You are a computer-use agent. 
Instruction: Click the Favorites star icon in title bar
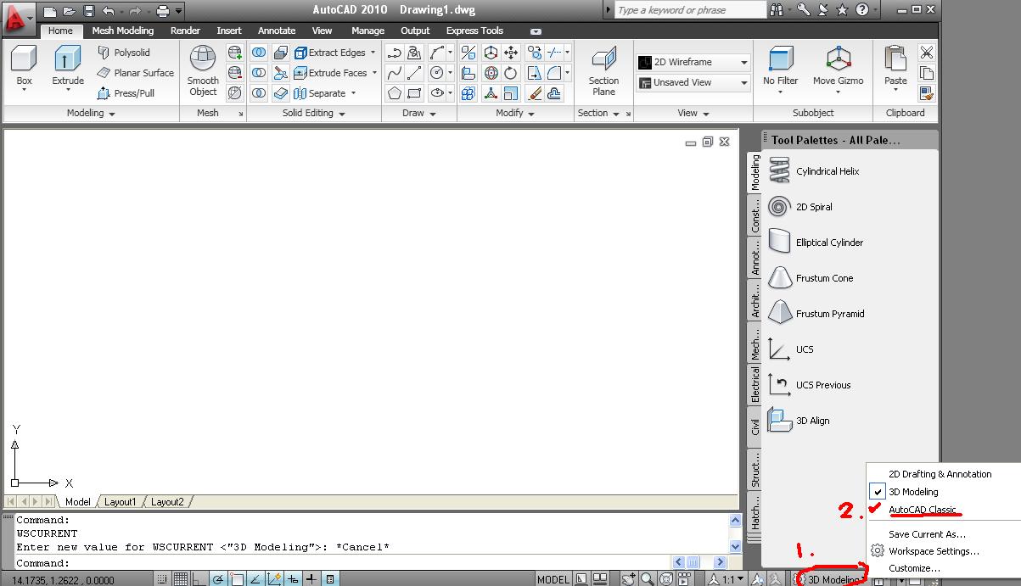pyautogui.click(x=842, y=10)
